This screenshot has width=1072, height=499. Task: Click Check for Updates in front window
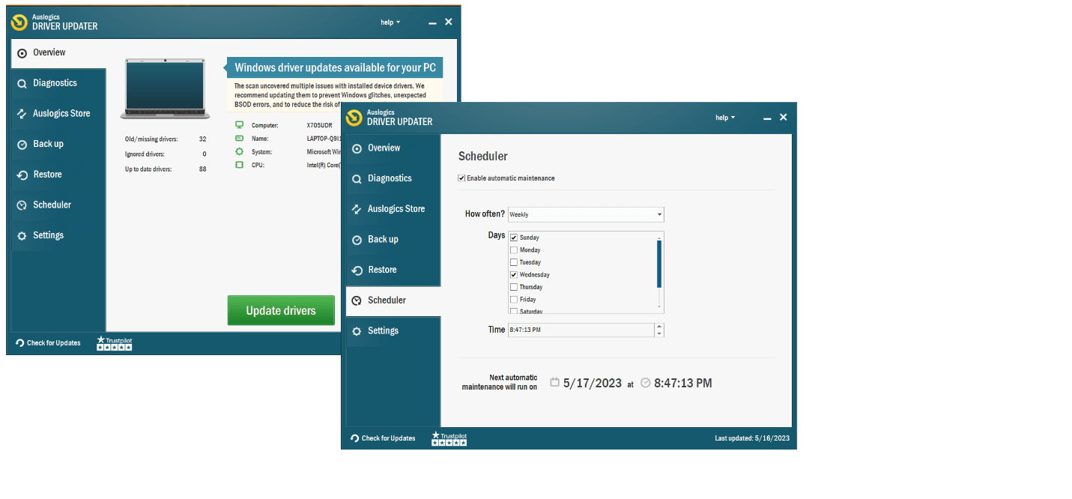point(383,438)
